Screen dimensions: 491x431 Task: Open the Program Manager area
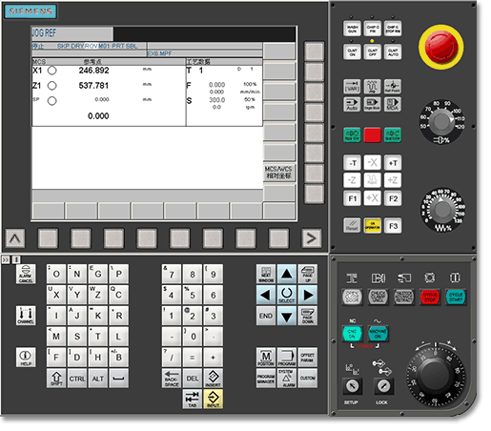coord(266,379)
